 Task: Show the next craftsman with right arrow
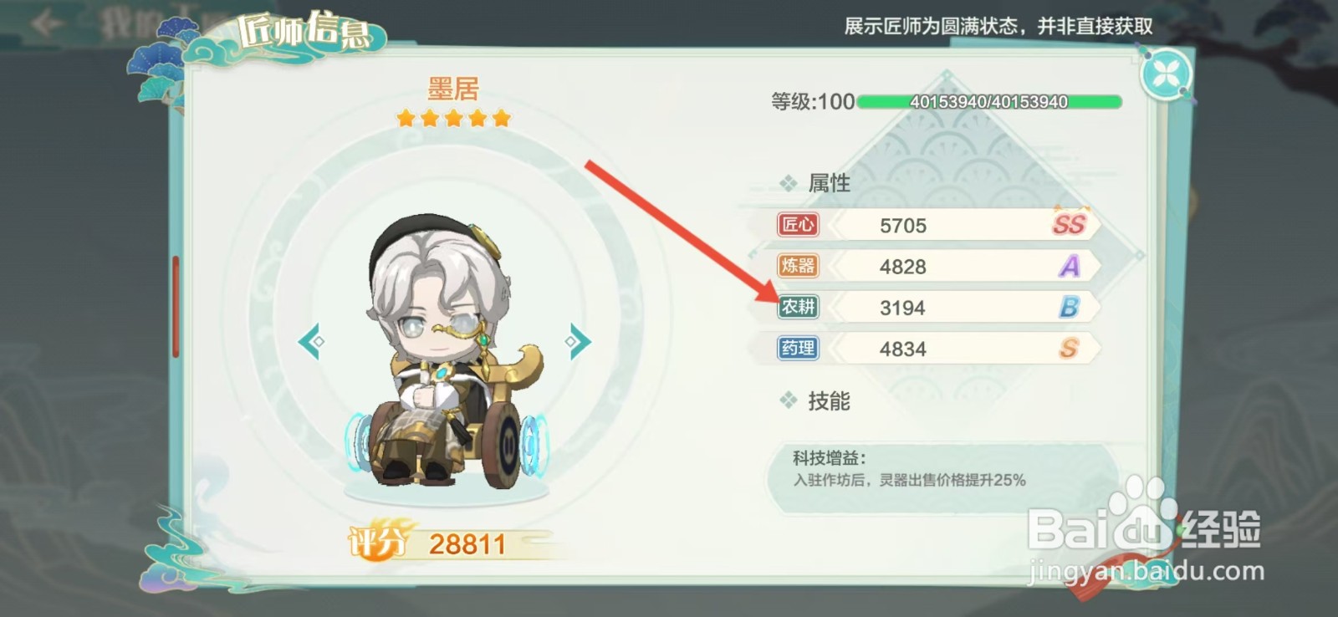click(x=578, y=341)
